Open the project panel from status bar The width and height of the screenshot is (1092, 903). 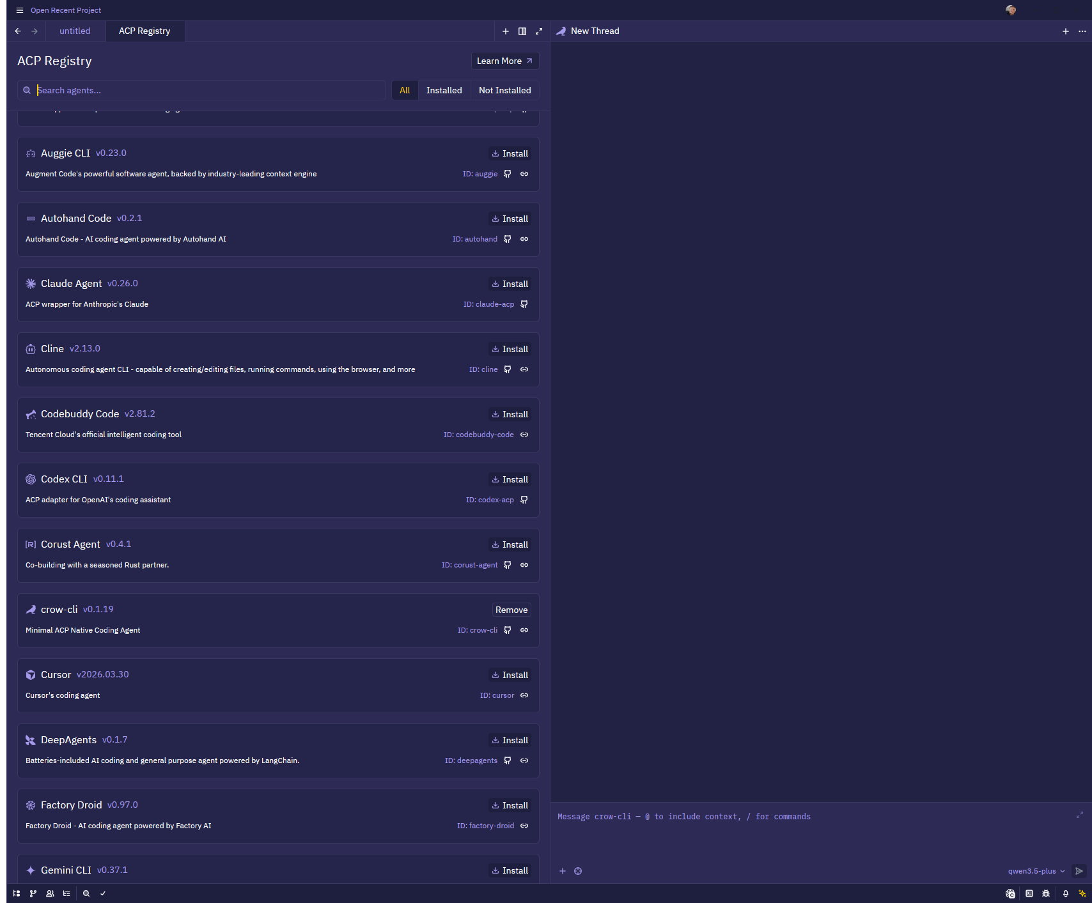[x=16, y=893]
